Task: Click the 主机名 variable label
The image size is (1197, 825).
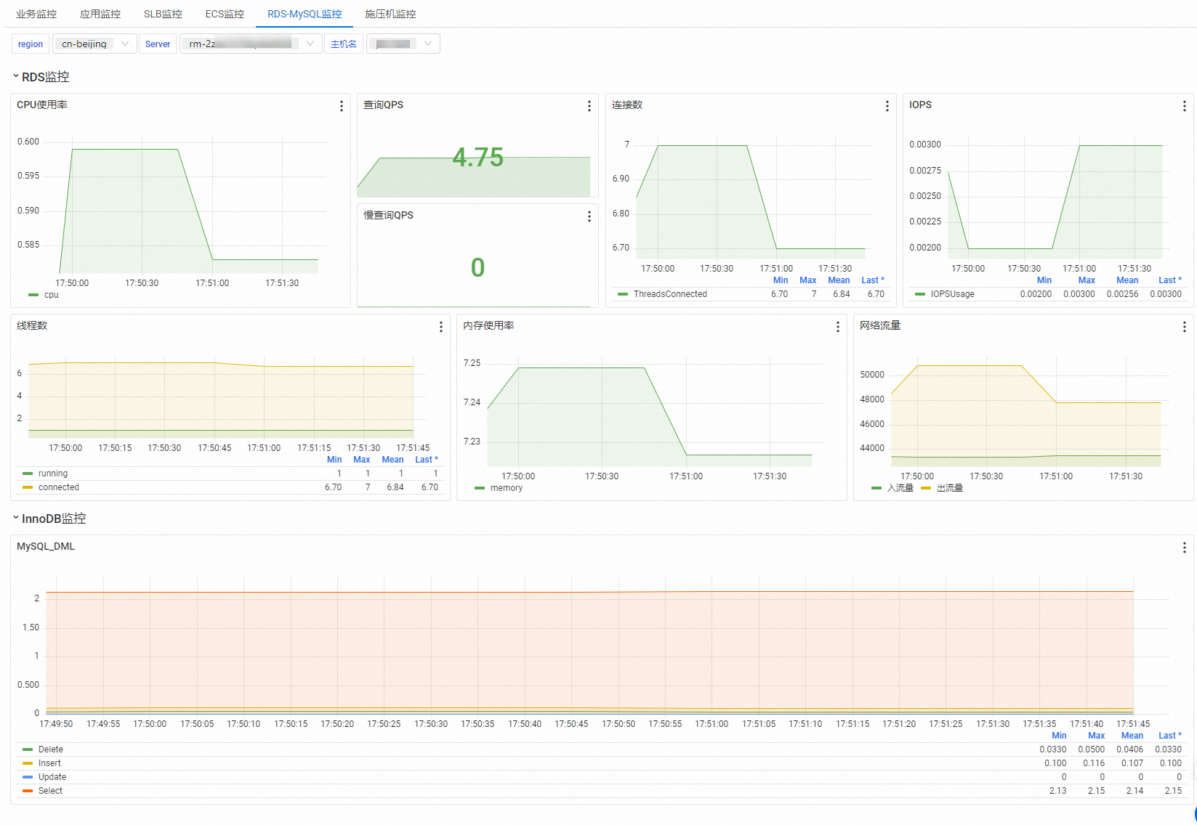Action: coord(344,44)
